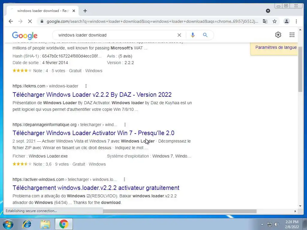
Task: Click the text Fichier : Windows Loader.exe
Action: 40,156
